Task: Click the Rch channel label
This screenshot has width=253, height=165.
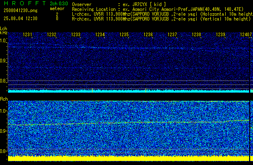Action: point(4,99)
